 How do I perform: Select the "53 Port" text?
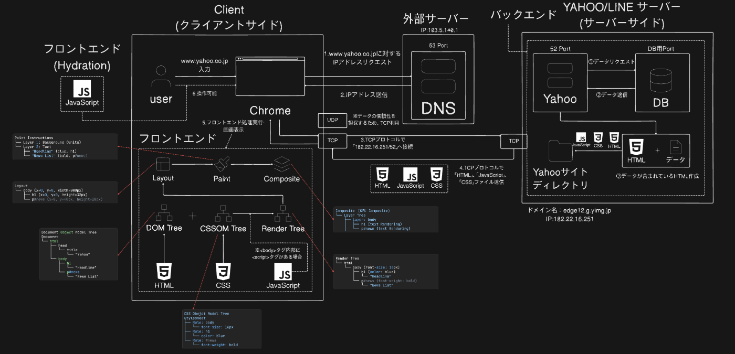[x=438, y=46]
